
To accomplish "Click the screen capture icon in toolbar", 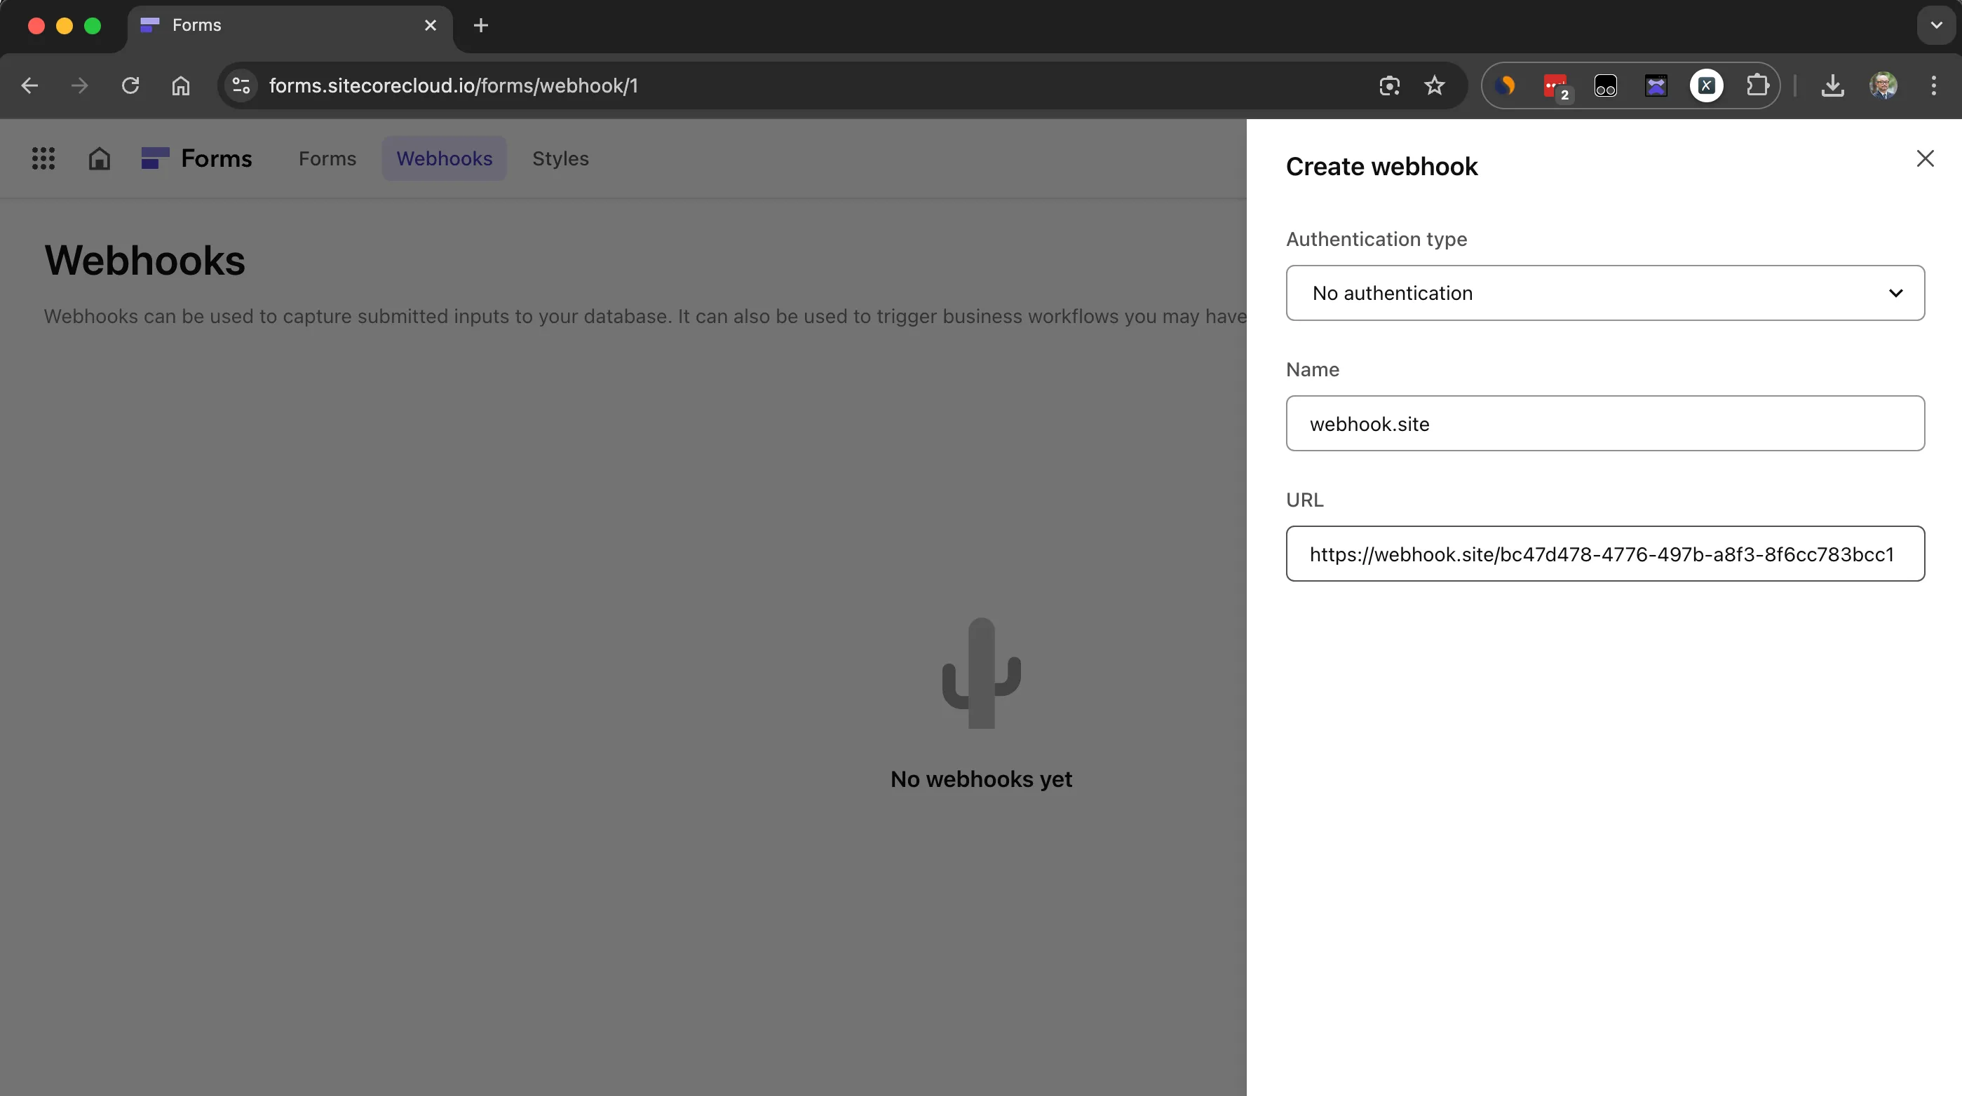I will click(x=1389, y=85).
